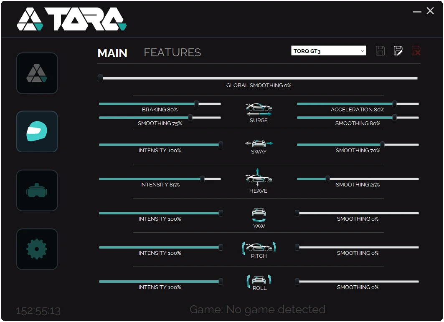Click the Yaw Intensity 100% slider
The width and height of the screenshot is (444, 322).
pos(160,213)
